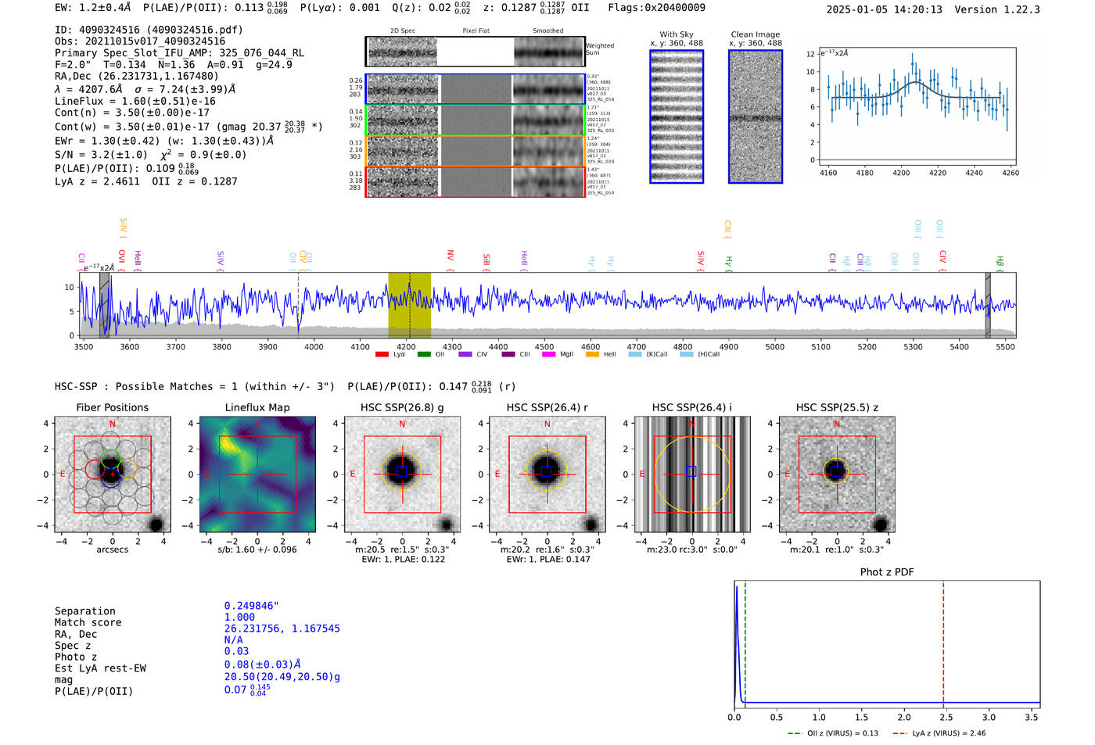1095x745 pixels.
Task: Open the Fiber Positions cutout image
Action: [x=113, y=475]
